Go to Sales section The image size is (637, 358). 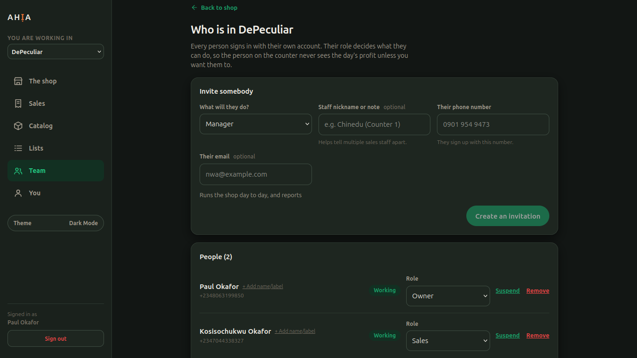point(55,103)
